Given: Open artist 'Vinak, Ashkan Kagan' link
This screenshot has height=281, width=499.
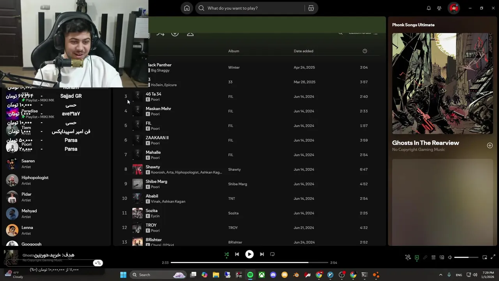Looking at the screenshot, I should click(x=168, y=202).
